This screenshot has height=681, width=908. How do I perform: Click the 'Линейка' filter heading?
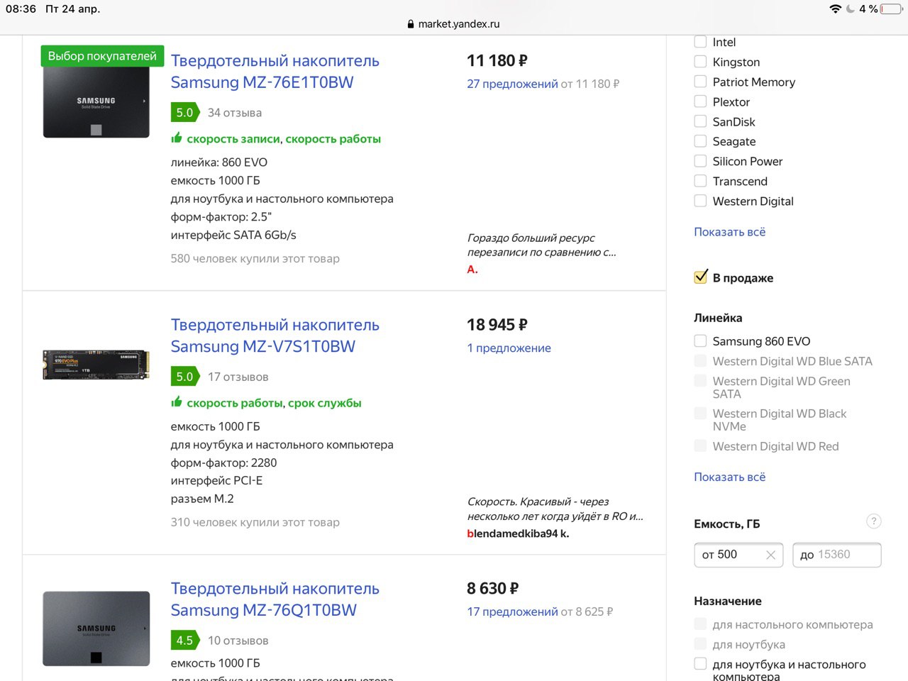pos(718,318)
